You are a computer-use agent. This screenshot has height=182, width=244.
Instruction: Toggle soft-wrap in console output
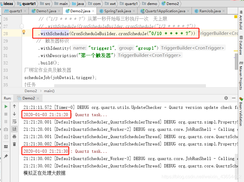click(14, 121)
